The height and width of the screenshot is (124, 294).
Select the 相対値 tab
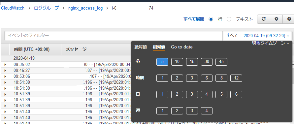pos(159,47)
